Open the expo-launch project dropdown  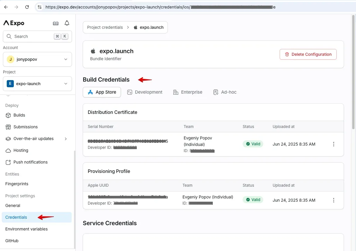tap(37, 84)
